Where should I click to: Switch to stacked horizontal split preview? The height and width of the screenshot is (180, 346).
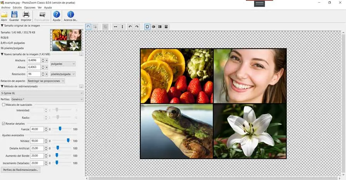pos(166,27)
